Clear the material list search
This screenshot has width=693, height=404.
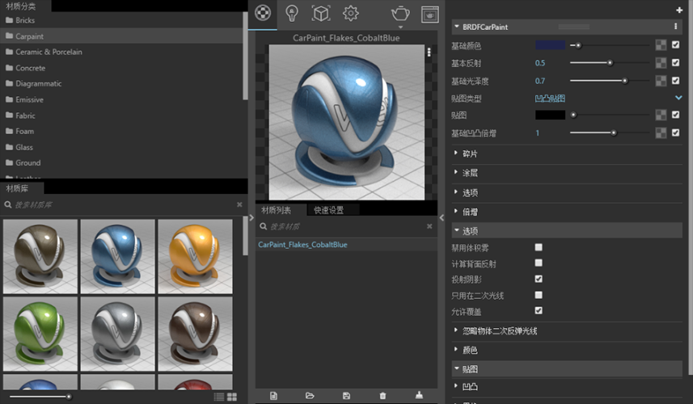coord(429,226)
